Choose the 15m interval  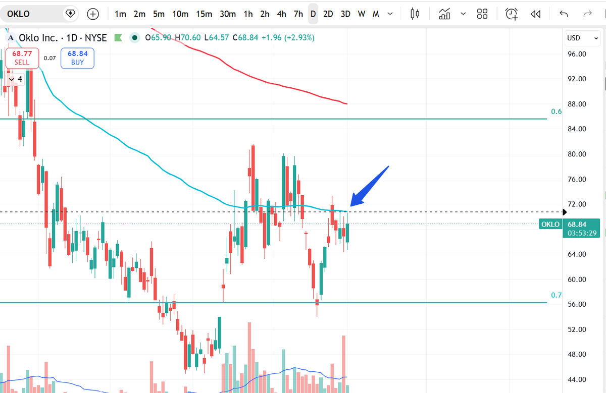click(x=204, y=14)
